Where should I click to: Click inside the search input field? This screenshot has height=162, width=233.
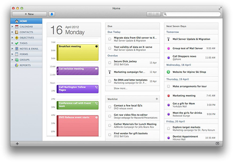click(192, 14)
